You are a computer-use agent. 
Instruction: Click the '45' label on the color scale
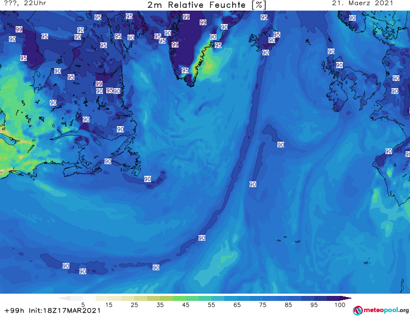coord(185,305)
